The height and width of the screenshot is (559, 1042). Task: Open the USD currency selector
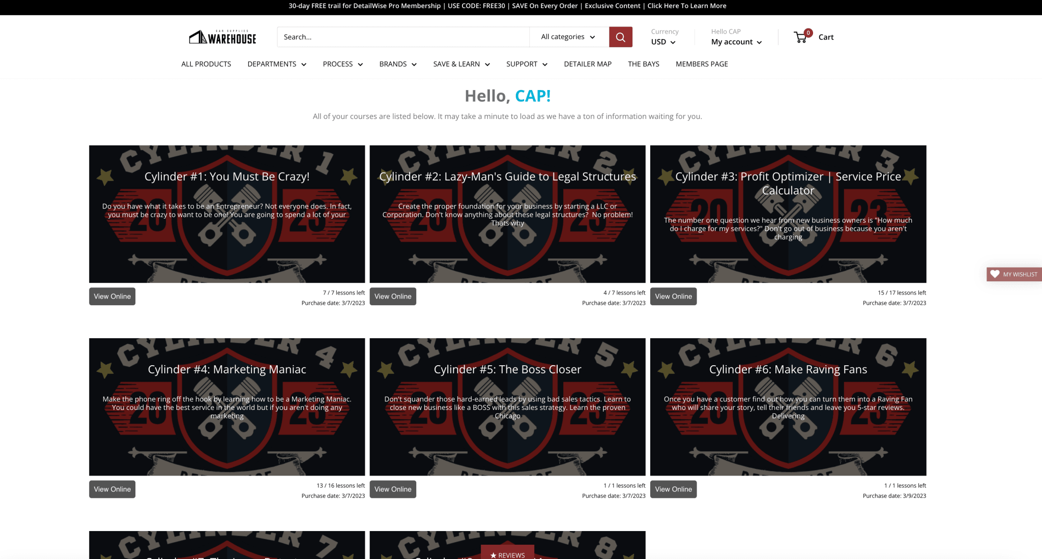coord(663,42)
